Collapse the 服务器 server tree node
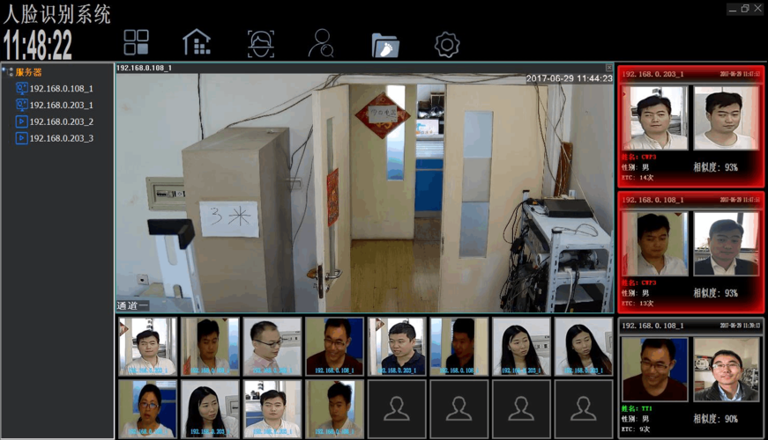This screenshot has width=768, height=440. pos(7,72)
